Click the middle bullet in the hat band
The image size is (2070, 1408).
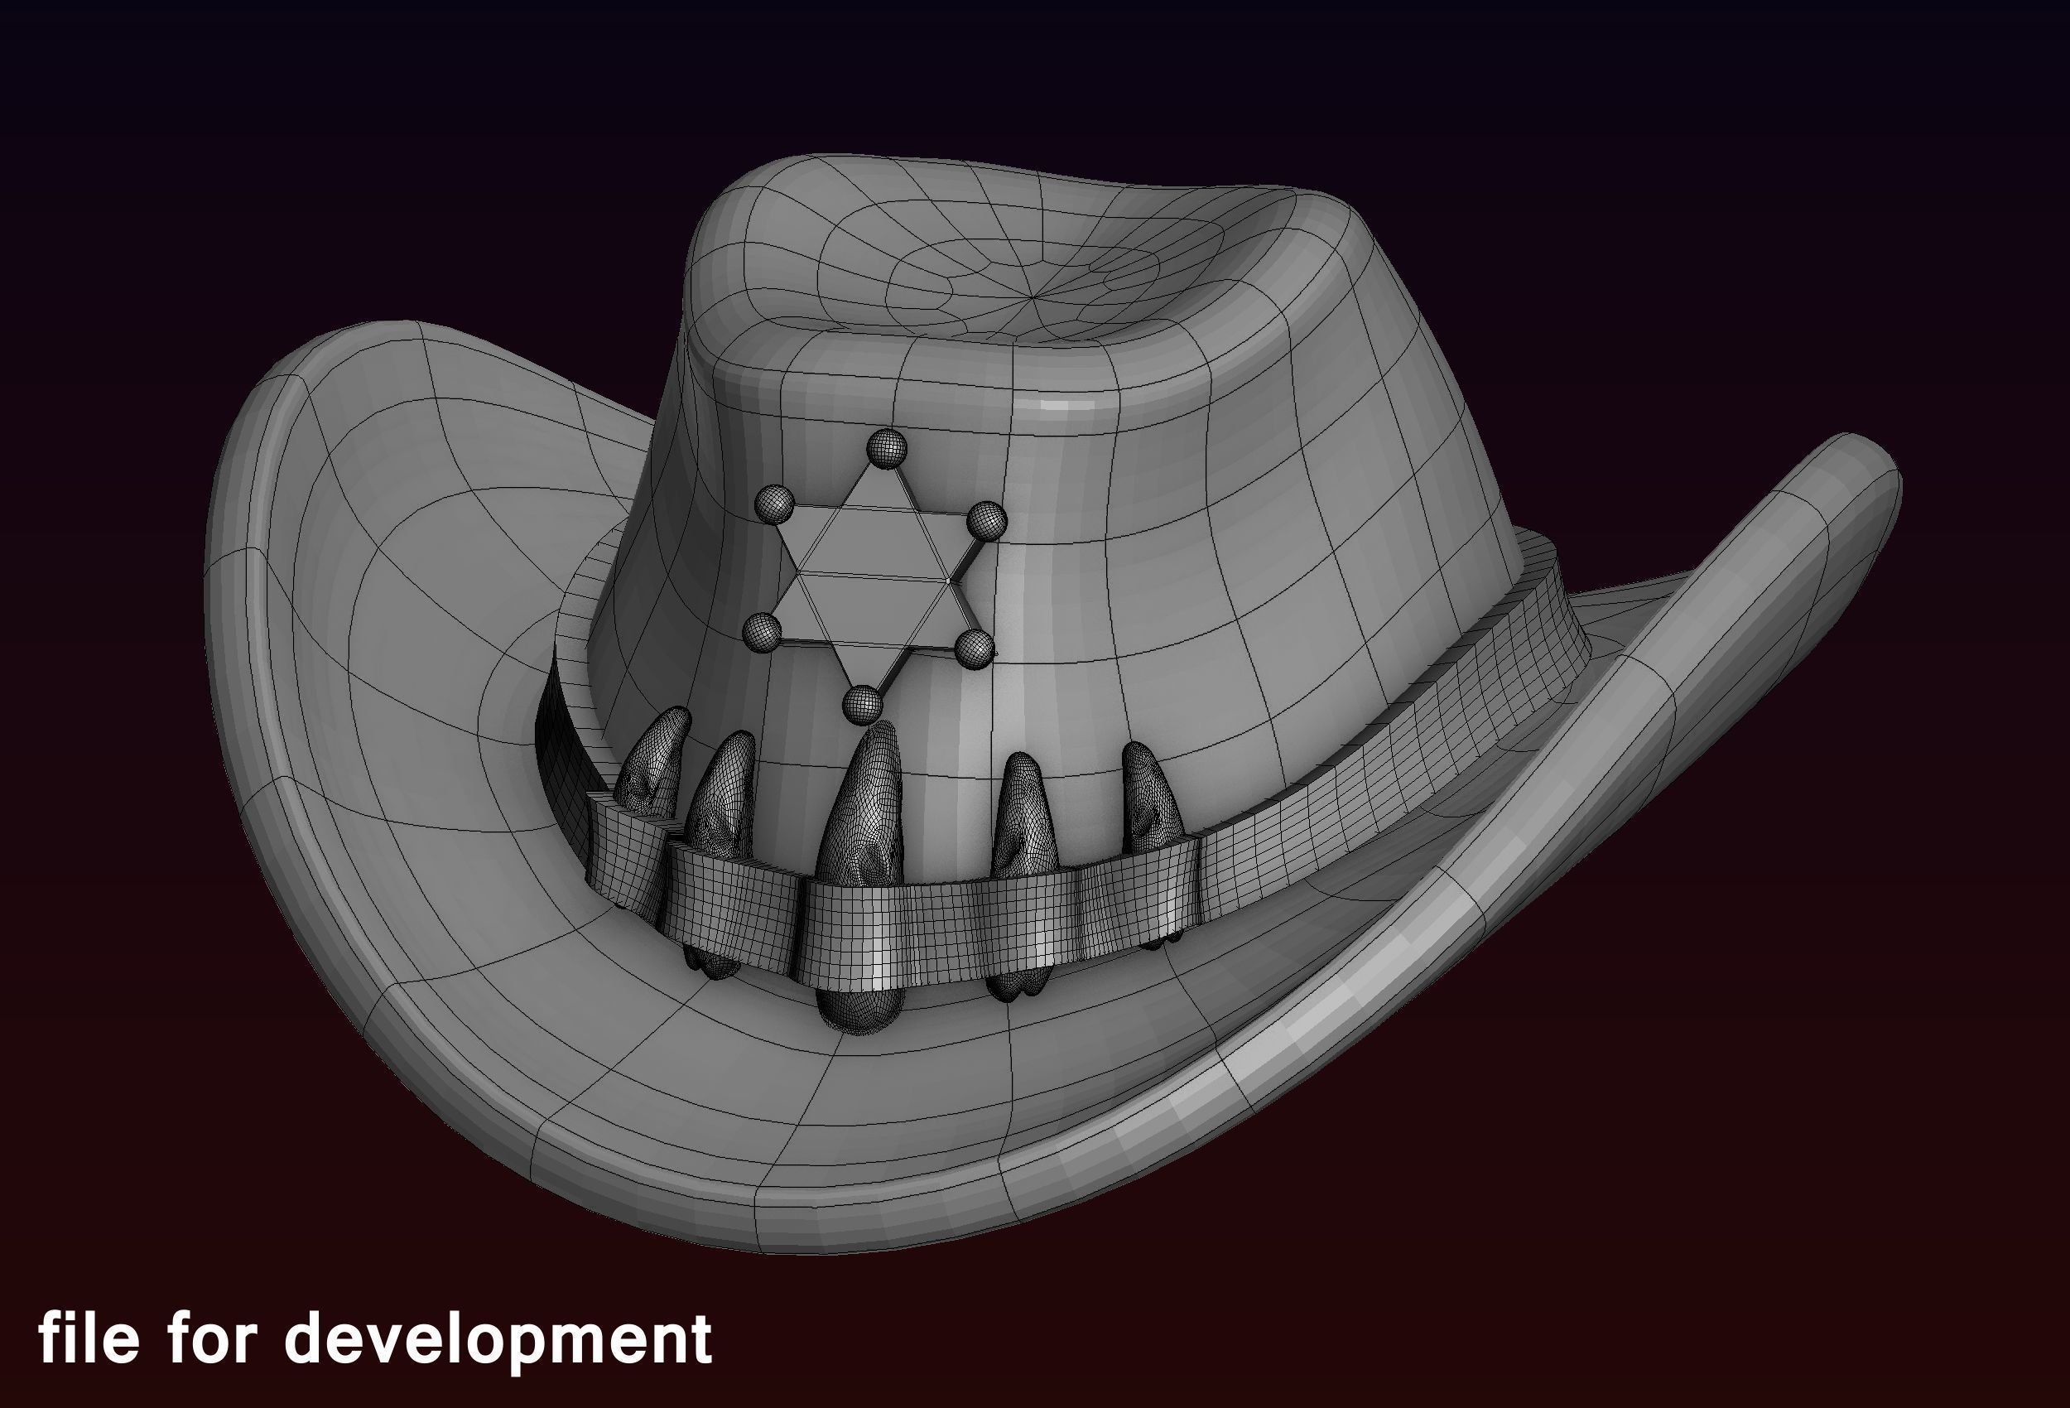[862, 877]
